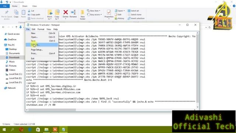Open the Windows Start button
This screenshot has width=236, height=133.
[x=4, y=130]
